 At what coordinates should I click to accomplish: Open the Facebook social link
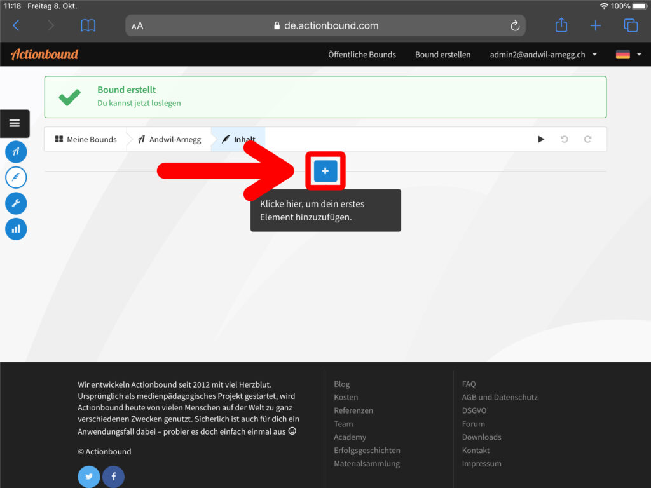(x=114, y=477)
